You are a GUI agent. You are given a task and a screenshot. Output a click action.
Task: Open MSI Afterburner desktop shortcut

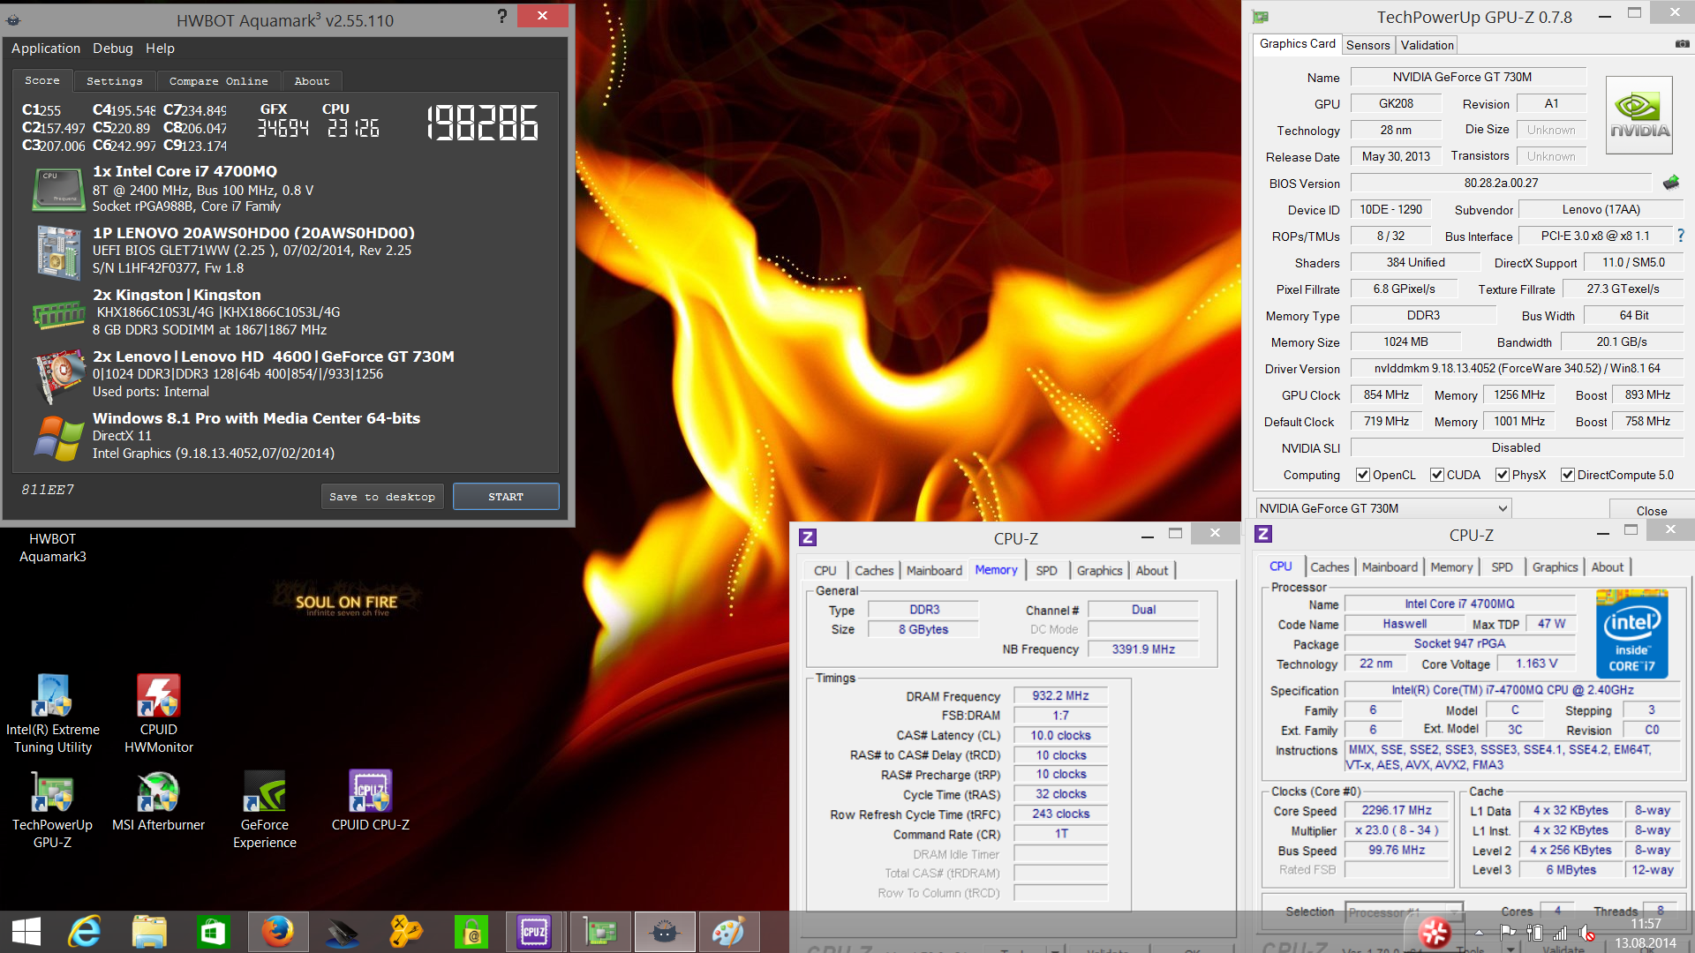(x=159, y=801)
